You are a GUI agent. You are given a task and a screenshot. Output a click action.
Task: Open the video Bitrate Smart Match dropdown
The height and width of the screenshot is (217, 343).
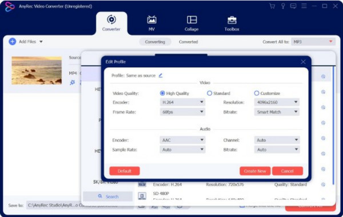277,112
